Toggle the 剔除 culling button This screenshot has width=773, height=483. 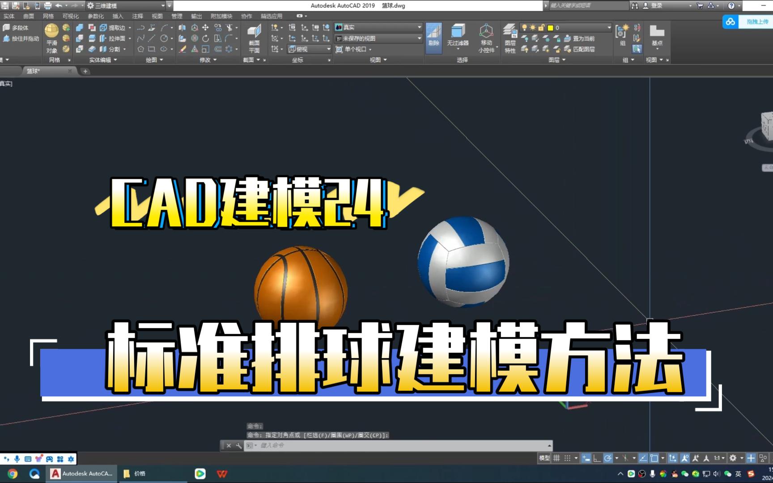(433, 38)
